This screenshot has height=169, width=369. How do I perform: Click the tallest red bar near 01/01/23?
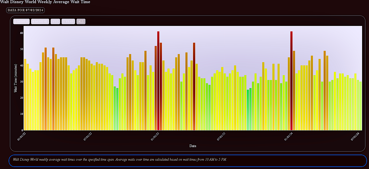tap(158, 81)
